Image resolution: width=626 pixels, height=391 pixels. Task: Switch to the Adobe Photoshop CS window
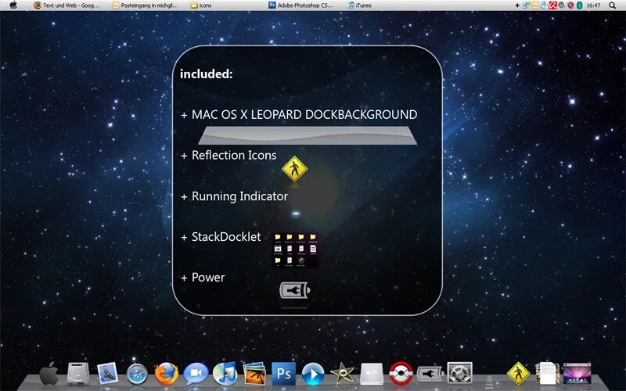point(301,5)
